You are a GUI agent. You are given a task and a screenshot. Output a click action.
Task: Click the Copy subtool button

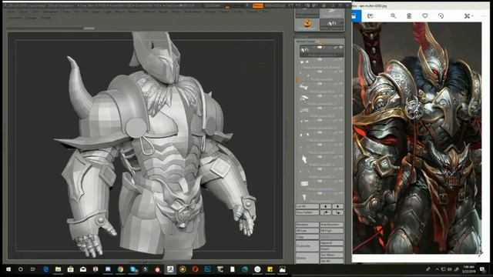click(307, 237)
